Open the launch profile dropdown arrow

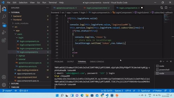(163, 62)
